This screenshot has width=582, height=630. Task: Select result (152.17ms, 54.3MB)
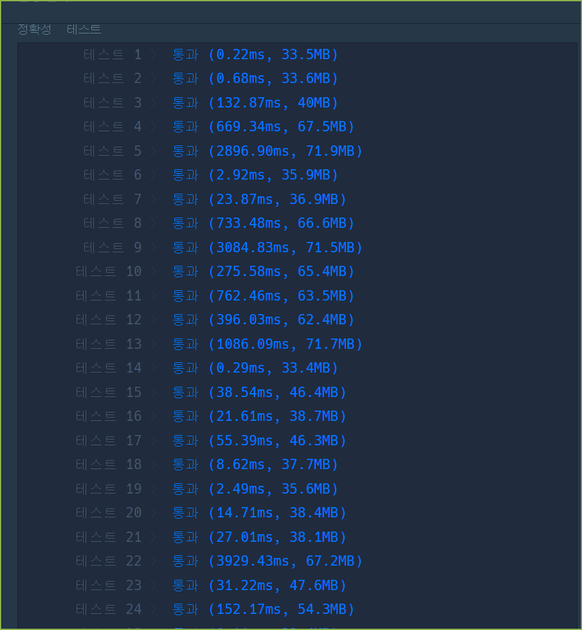point(282,609)
